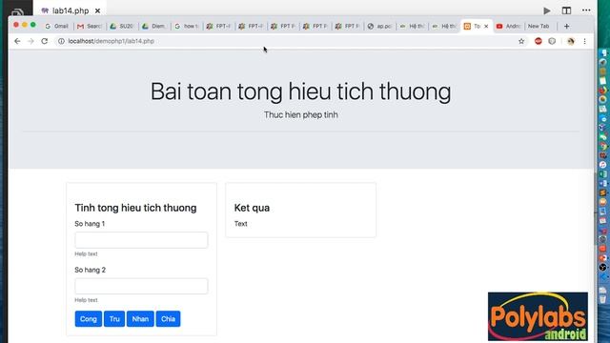
Task: Click the 'Thuc hien phep tinh' subtitle
Action: [301, 115]
